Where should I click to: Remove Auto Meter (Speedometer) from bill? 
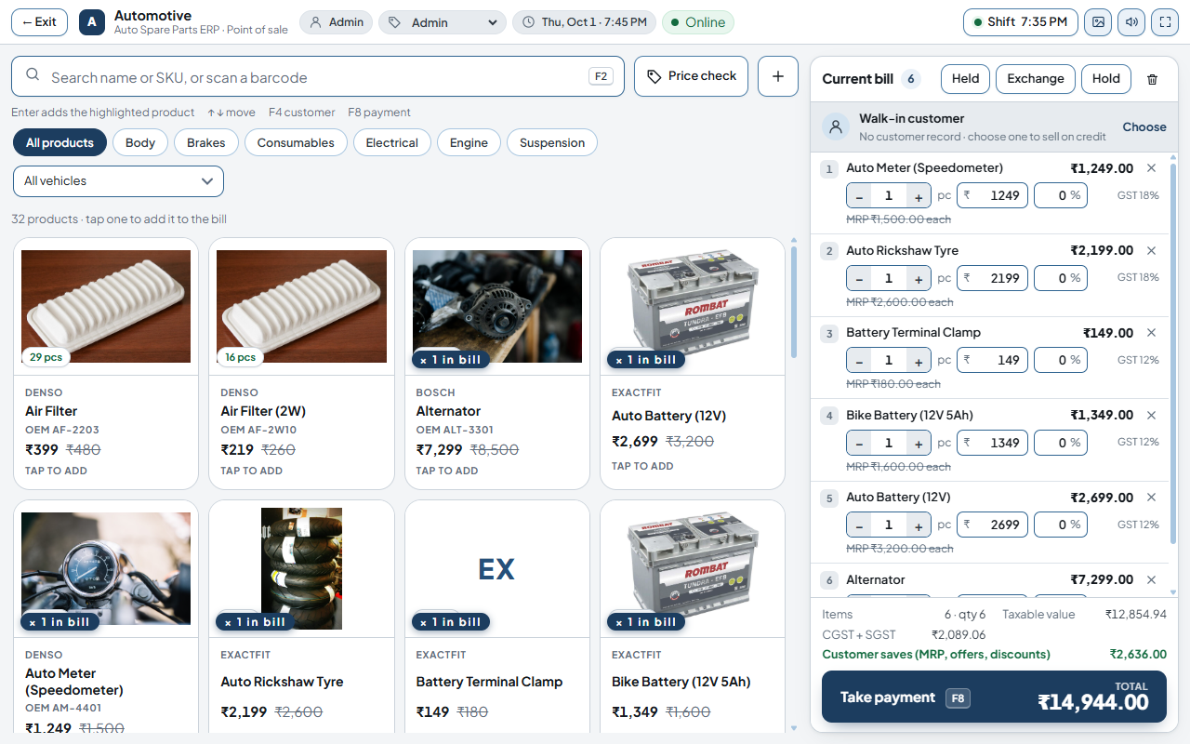[1151, 168]
